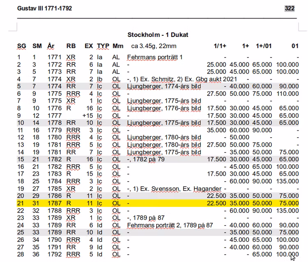Screen dimensions: 308x262
Task: Click the TYP column header
Action: tap(103, 46)
